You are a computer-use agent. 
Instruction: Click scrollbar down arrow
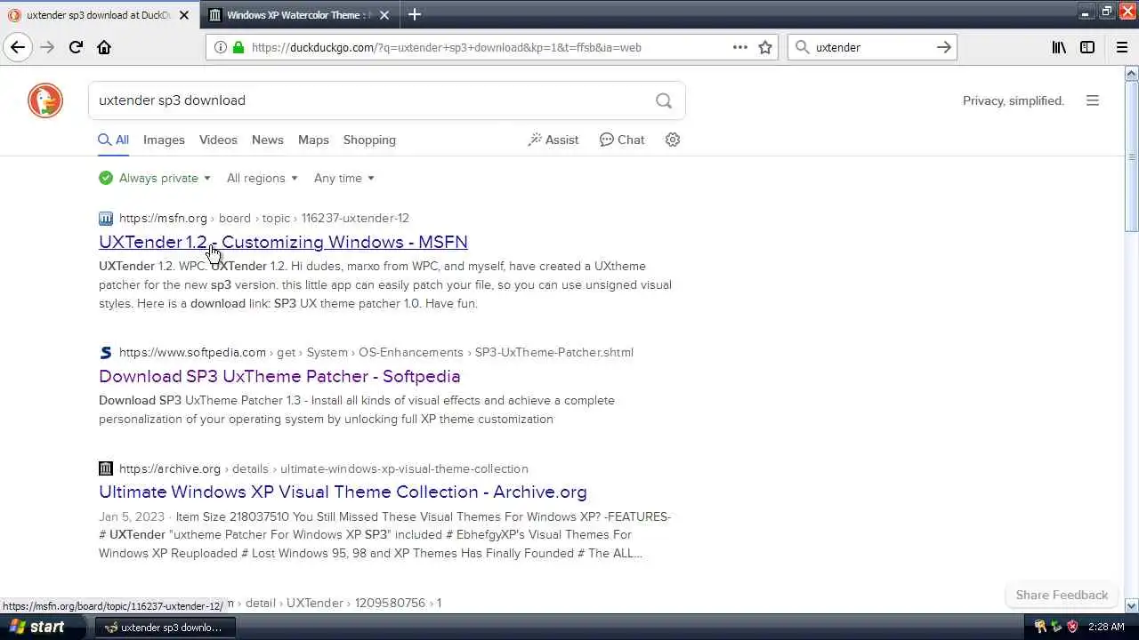[1132, 606]
